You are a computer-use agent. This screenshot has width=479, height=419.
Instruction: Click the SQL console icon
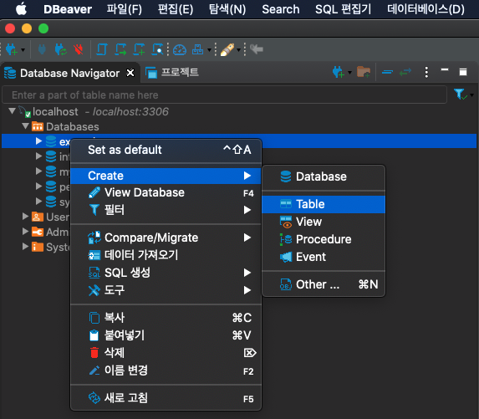pos(158,49)
